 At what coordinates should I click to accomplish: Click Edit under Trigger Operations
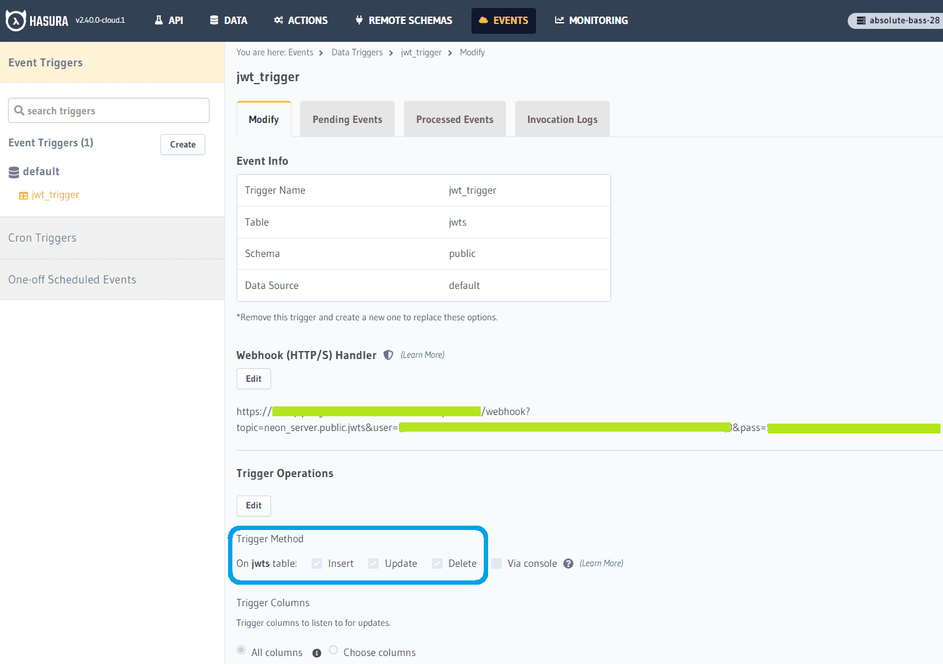coord(254,505)
